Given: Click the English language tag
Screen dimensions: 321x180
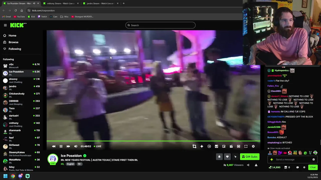Looking at the screenshot, I should click(x=70, y=164).
